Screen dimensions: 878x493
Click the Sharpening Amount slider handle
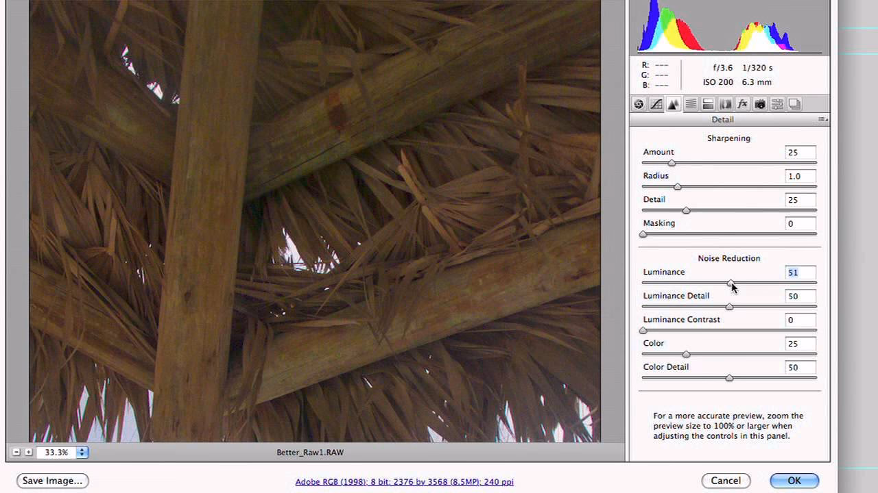[672, 163]
